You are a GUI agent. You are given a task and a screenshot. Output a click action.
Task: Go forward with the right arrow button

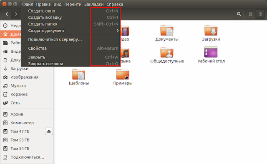pyautogui.click(x=16, y=14)
